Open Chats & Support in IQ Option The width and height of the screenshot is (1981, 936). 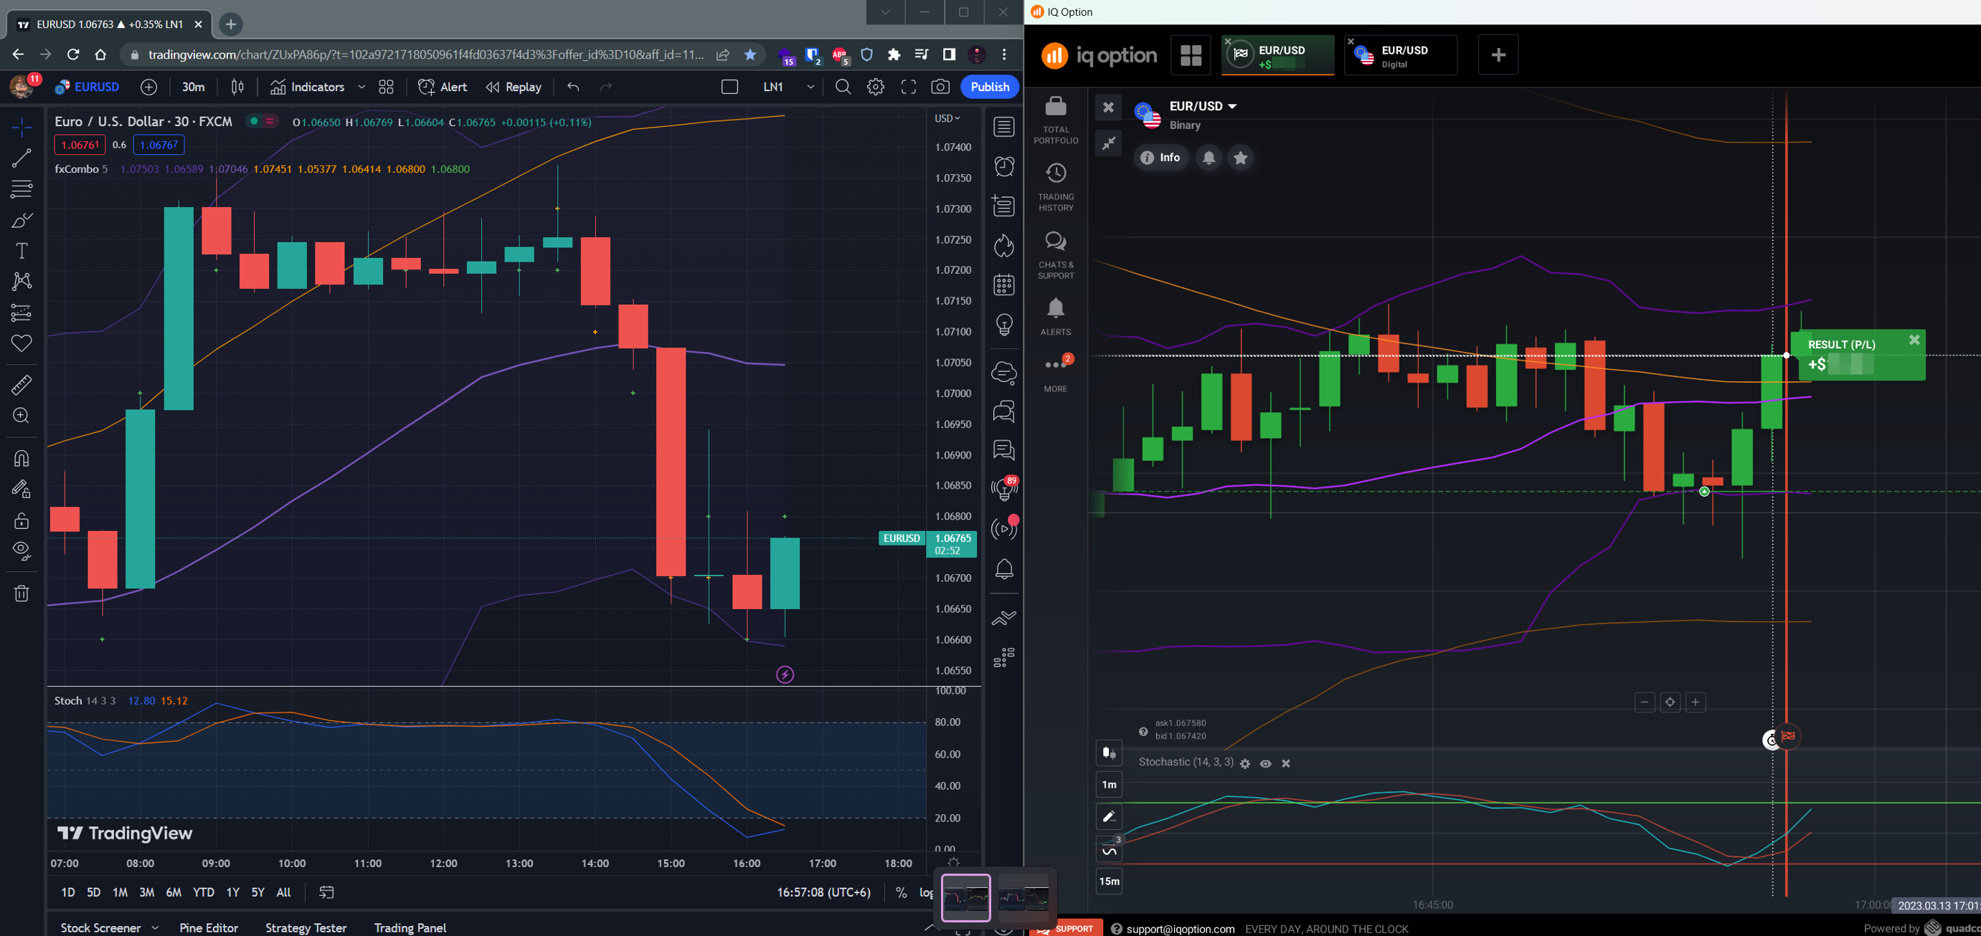(1055, 255)
